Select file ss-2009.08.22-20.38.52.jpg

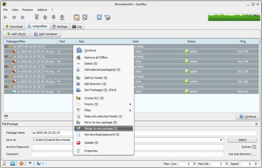point(35,92)
